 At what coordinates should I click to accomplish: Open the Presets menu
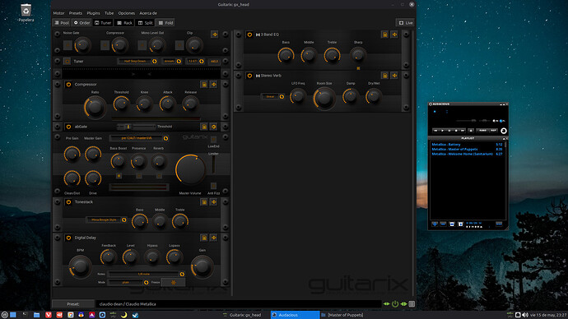pos(76,13)
